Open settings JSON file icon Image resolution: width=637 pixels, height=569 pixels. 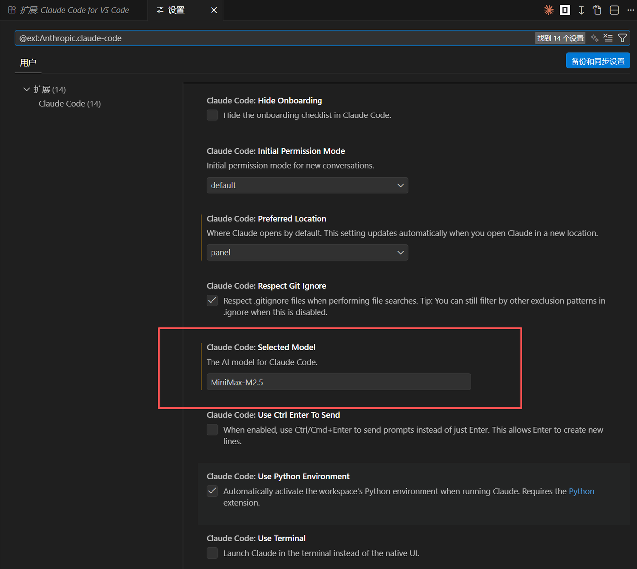[x=597, y=10]
